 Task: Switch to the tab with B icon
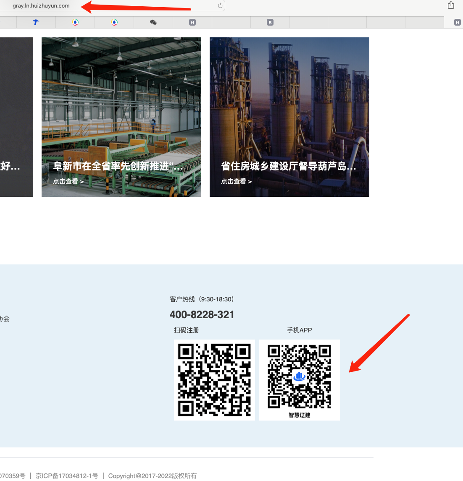point(270,22)
